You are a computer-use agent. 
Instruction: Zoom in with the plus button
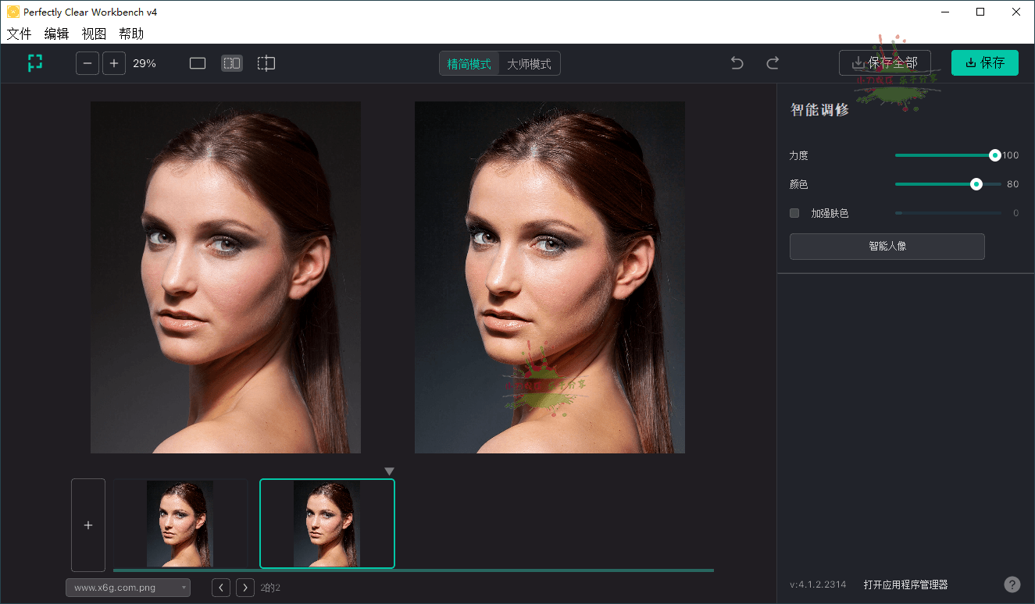114,63
